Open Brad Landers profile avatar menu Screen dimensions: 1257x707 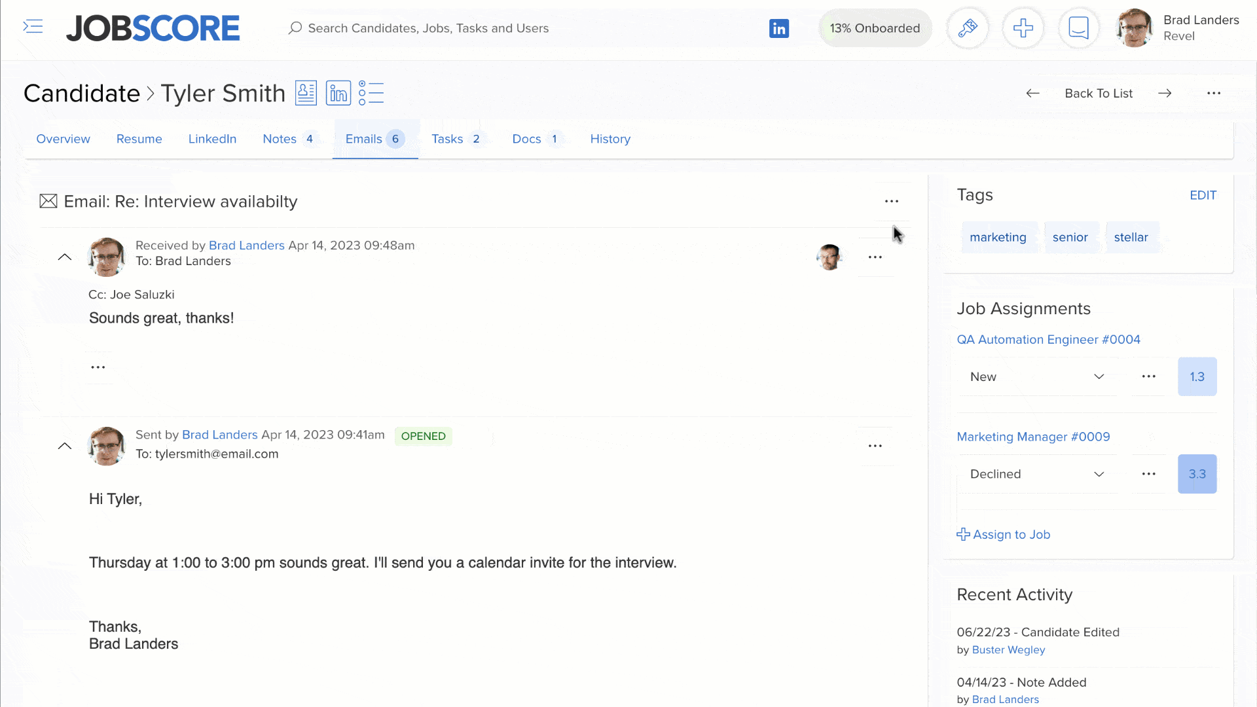(x=1135, y=28)
